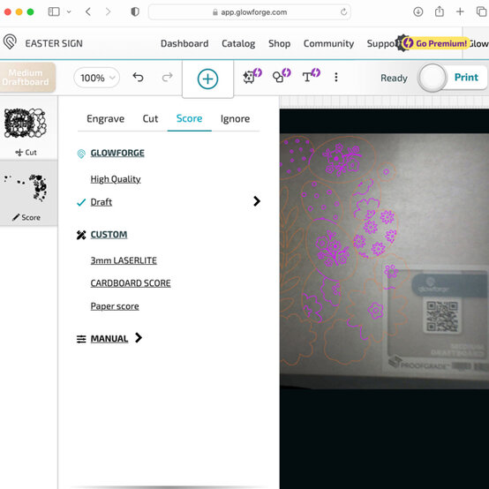Click the Glowforge logo icon in header

point(10,42)
